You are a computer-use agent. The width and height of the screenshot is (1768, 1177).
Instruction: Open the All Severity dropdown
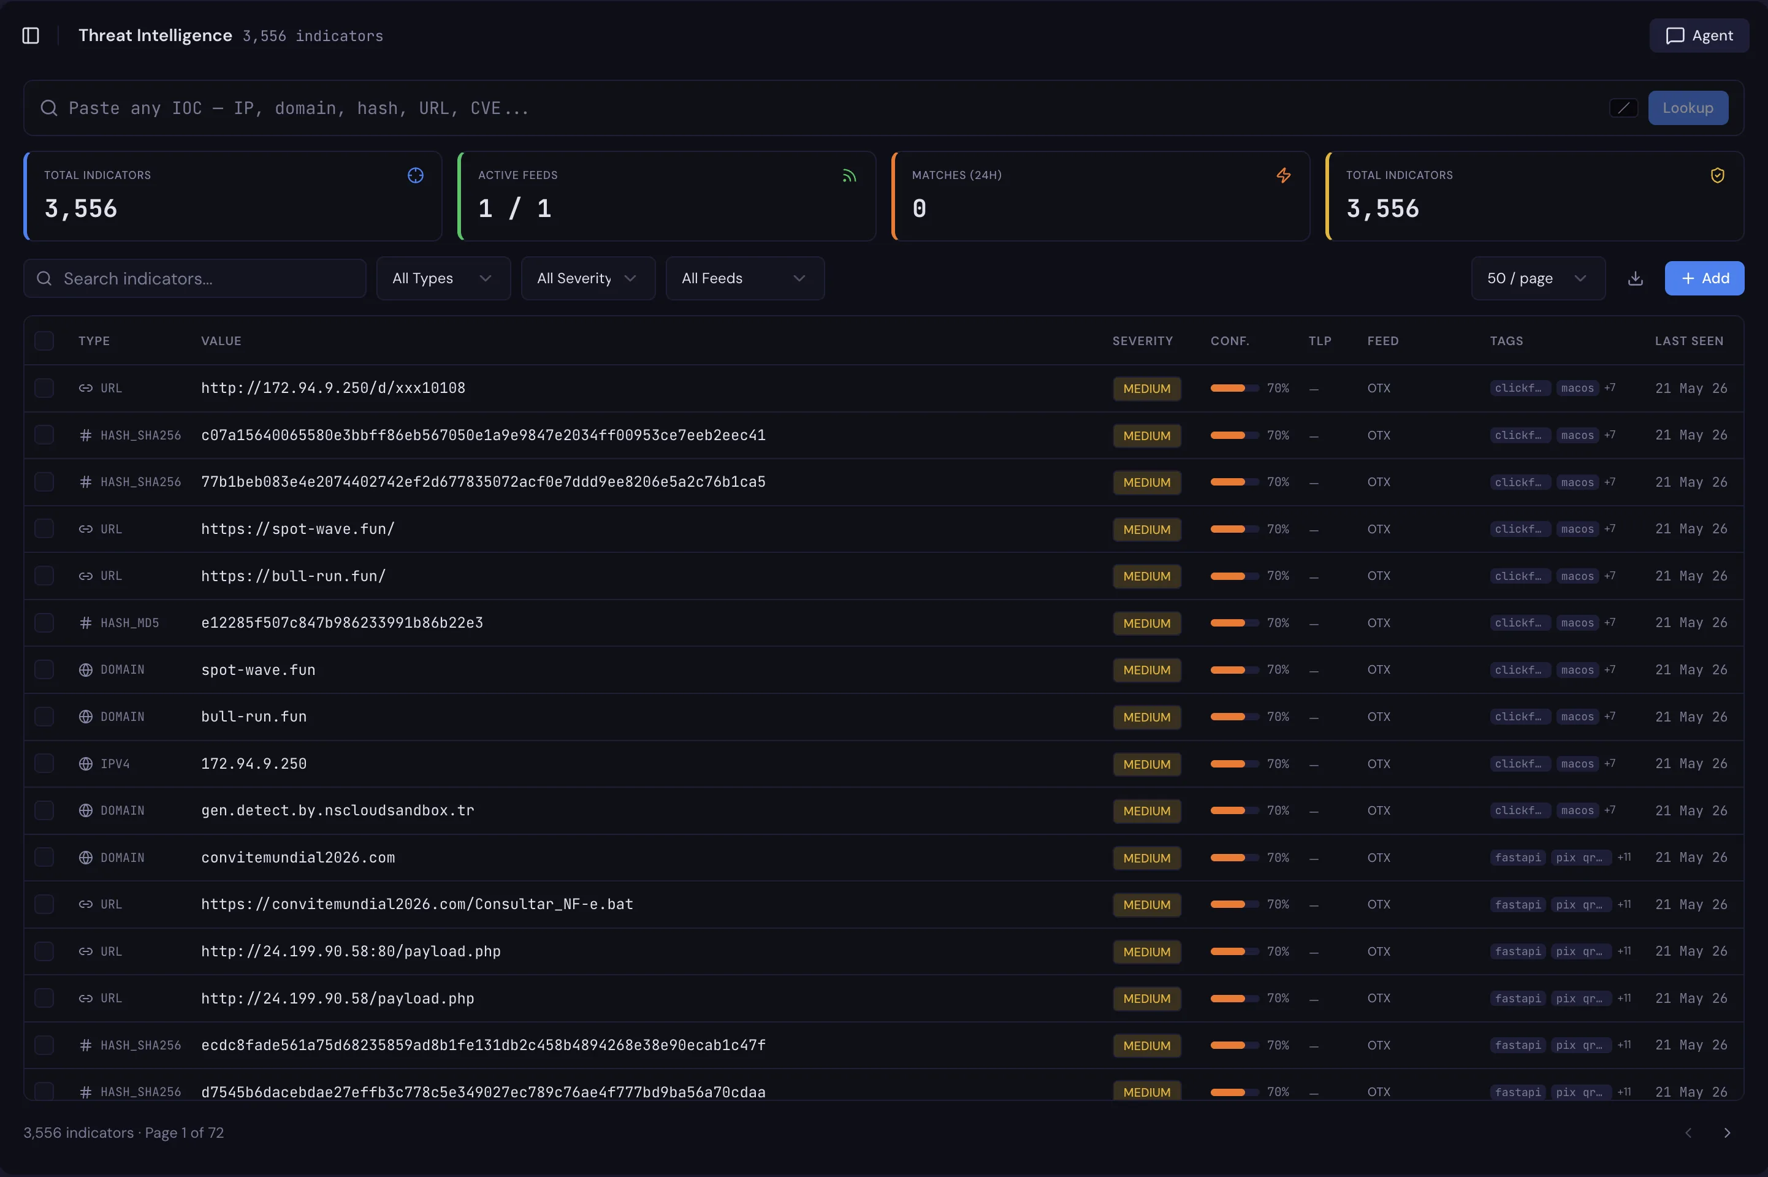click(x=587, y=278)
